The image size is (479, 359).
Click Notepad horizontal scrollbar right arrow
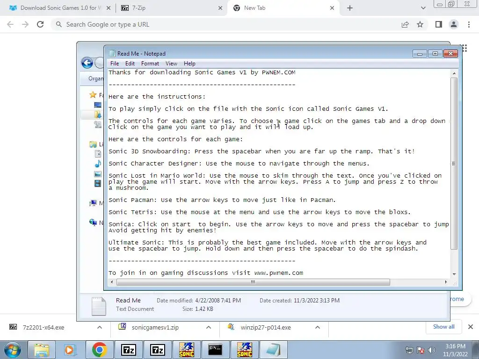(446, 282)
